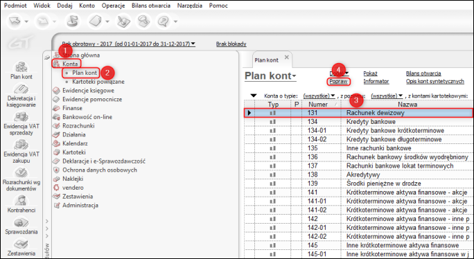Open Rozrachunki wg dokumentów sidebar icon

tap(21, 179)
